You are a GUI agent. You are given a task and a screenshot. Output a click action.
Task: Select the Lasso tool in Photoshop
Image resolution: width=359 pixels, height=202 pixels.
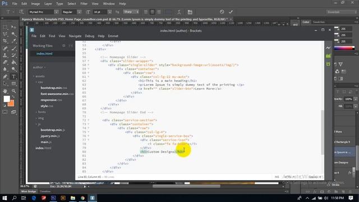pos(5,34)
